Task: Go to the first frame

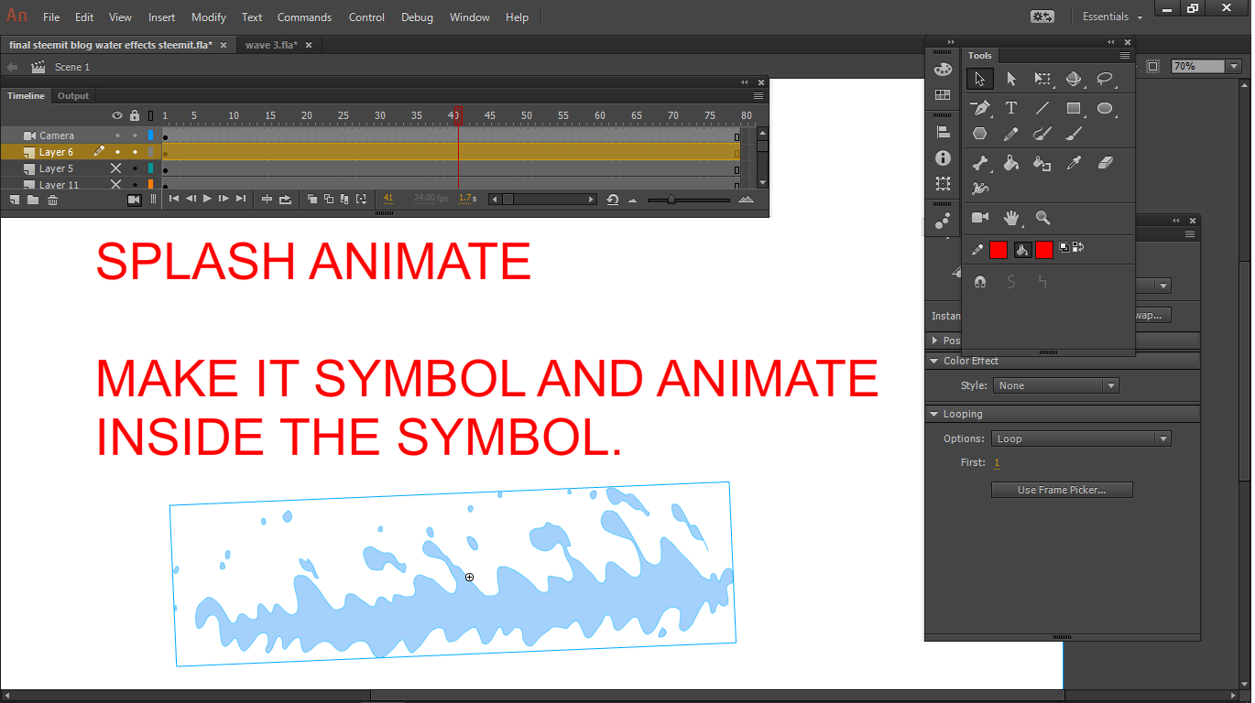Action: [x=174, y=199]
